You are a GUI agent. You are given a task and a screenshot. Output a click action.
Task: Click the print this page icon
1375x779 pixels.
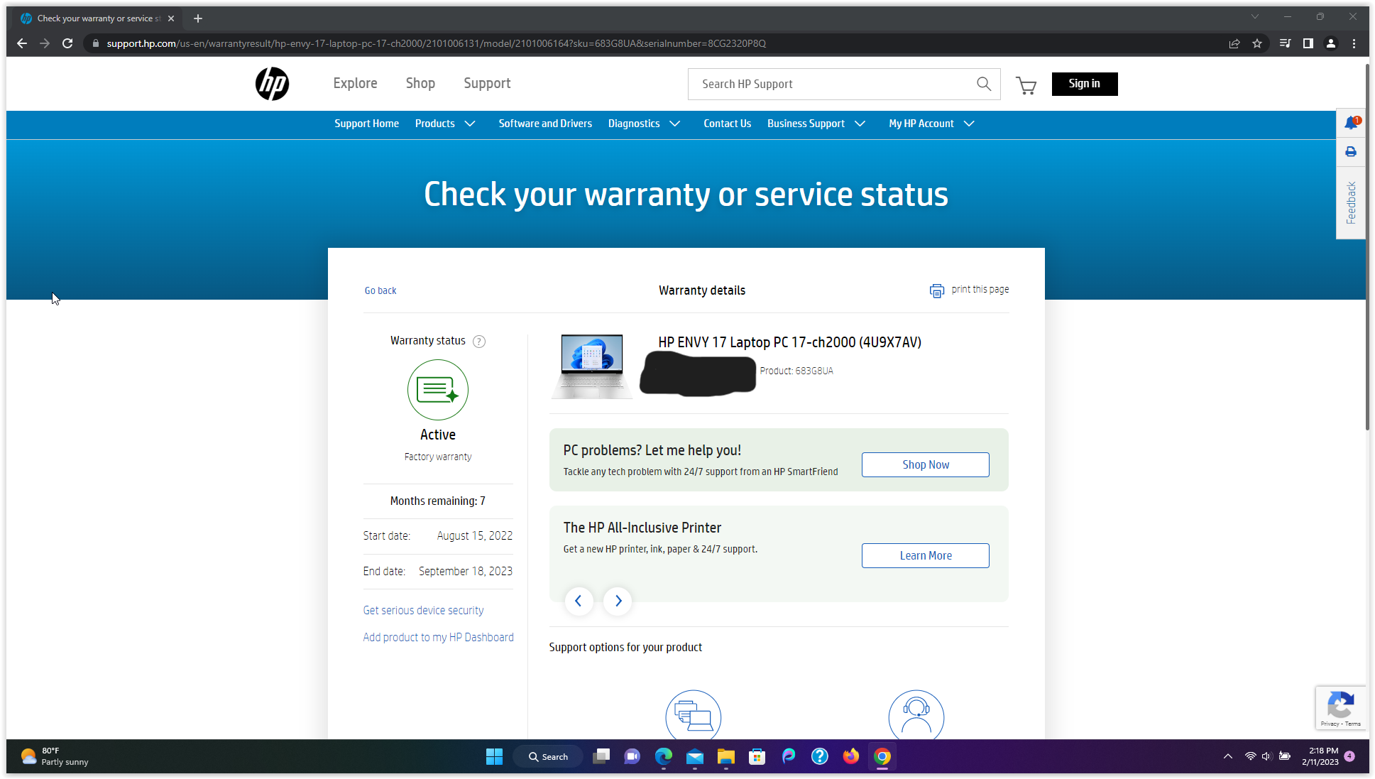(937, 290)
